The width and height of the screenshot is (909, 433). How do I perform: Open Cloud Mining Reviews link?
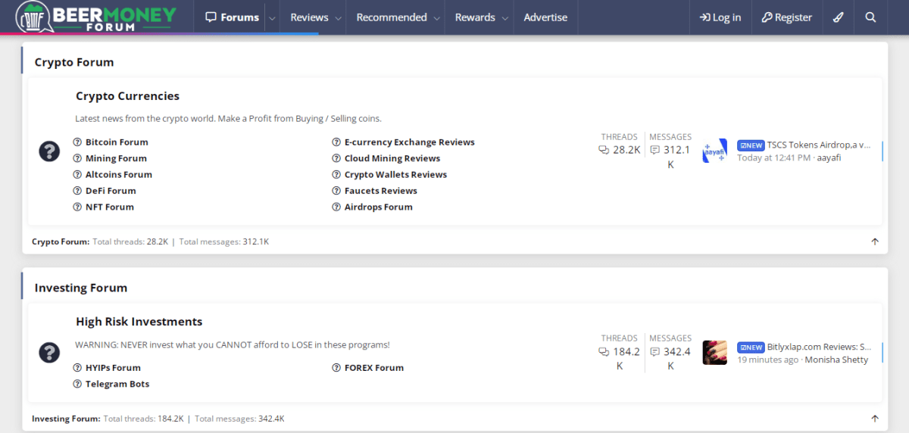[392, 158]
